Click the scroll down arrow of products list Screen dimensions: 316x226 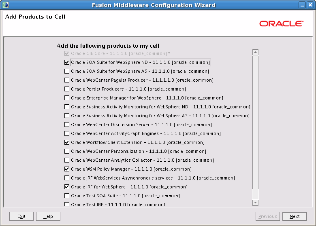point(255,203)
